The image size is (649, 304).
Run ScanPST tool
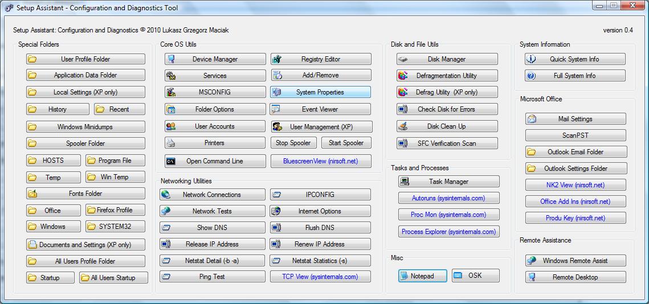tap(575, 135)
